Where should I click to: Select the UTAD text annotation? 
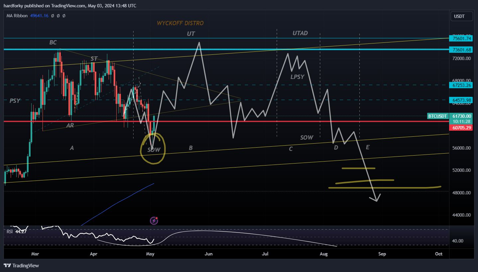point(300,33)
